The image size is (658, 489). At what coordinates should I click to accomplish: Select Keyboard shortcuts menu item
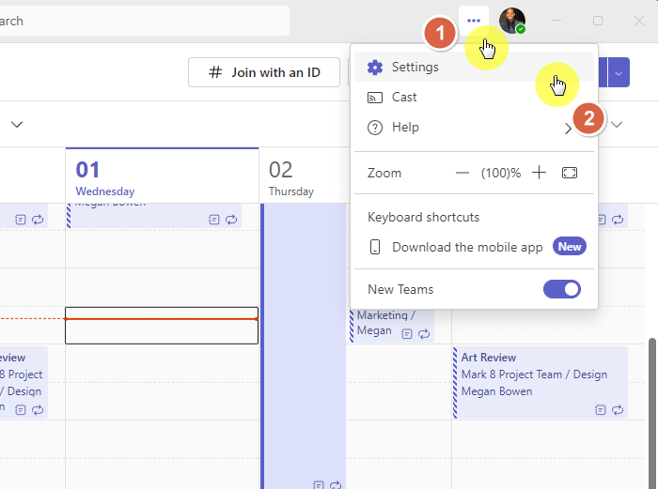click(423, 217)
